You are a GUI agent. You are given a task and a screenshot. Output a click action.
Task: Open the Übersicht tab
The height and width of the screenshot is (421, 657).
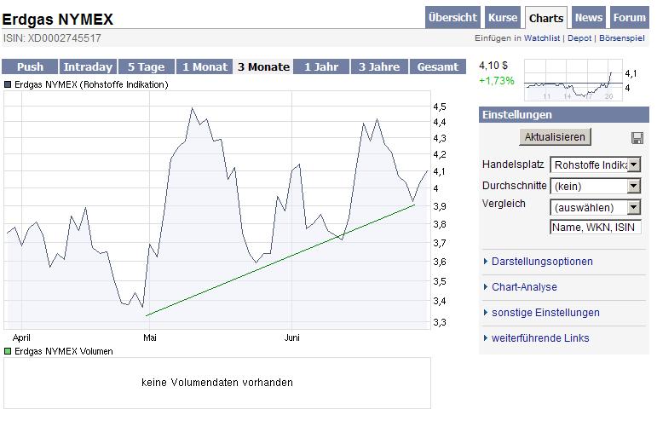[x=452, y=18]
